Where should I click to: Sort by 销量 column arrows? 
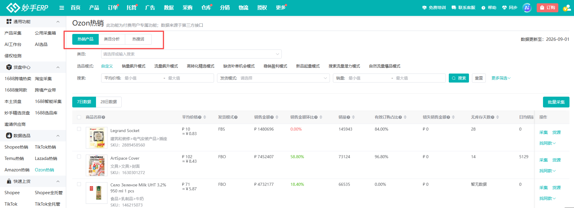pos(353,117)
